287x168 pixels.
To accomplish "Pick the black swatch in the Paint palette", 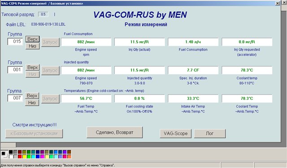I will click(11, 152).
